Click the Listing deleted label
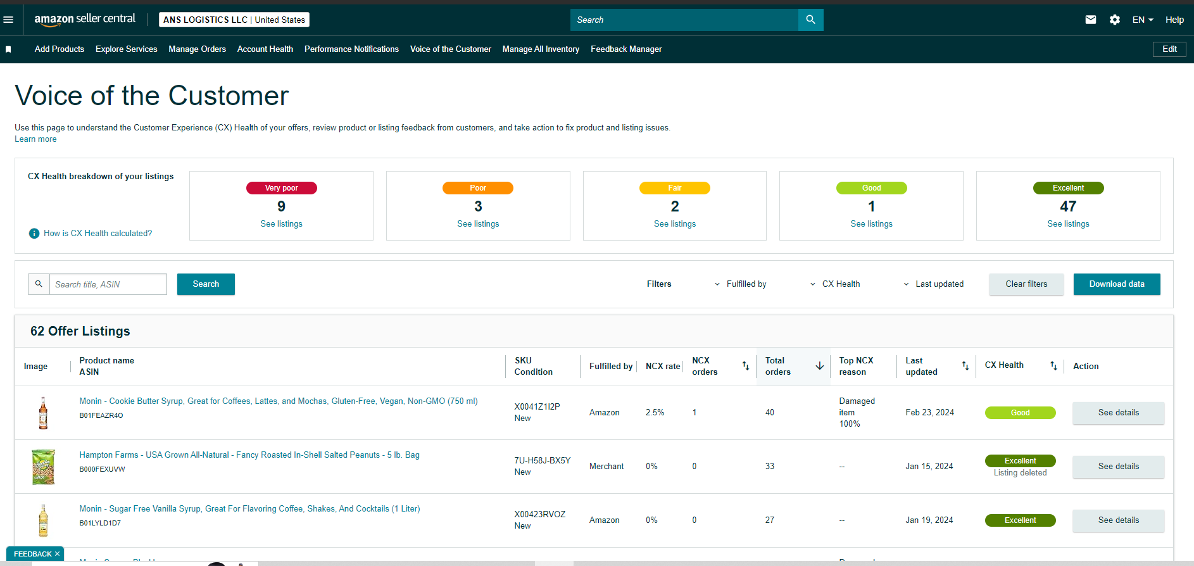The image size is (1194, 566). pyautogui.click(x=1020, y=473)
